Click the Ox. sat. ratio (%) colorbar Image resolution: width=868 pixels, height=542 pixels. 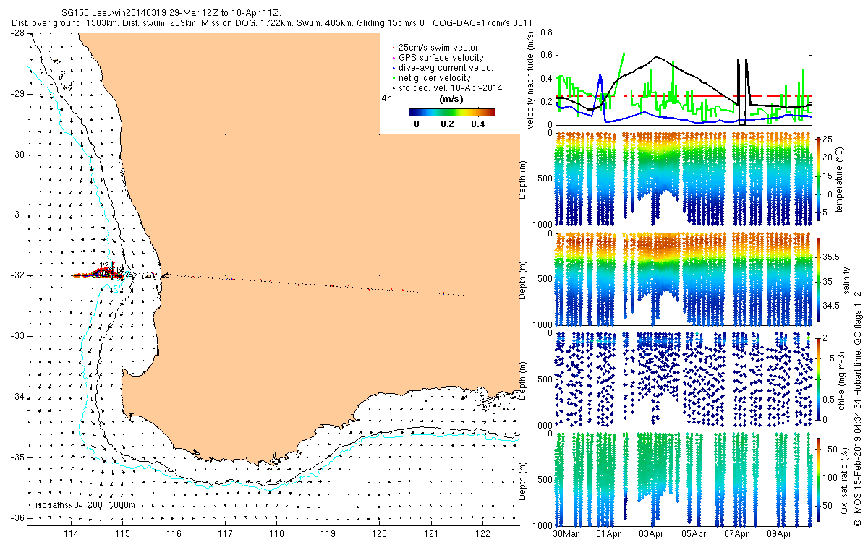[x=818, y=477]
